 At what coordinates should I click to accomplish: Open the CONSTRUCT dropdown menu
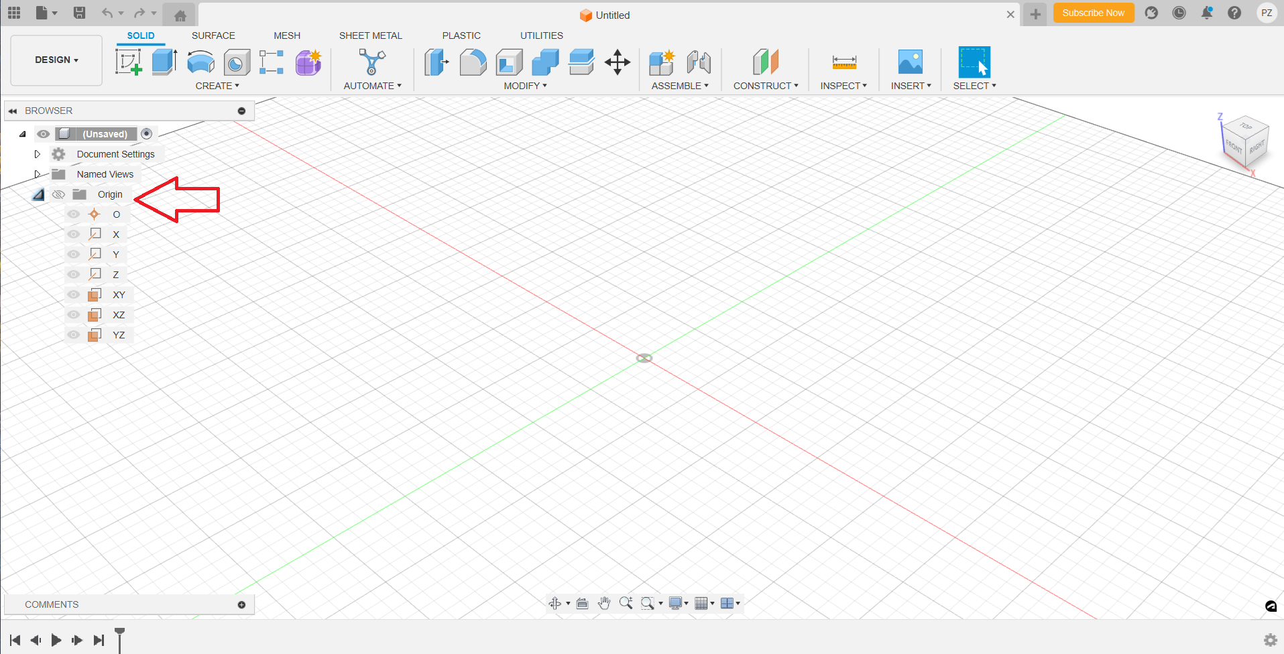[x=765, y=86]
